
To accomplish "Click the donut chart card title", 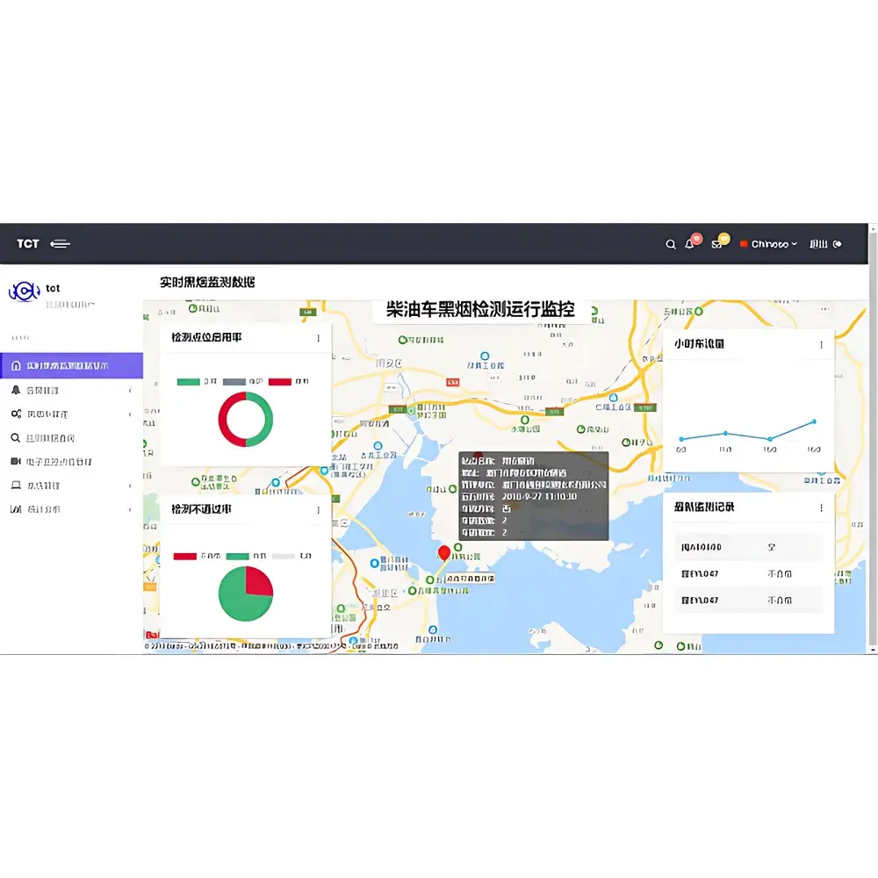I will [x=206, y=338].
